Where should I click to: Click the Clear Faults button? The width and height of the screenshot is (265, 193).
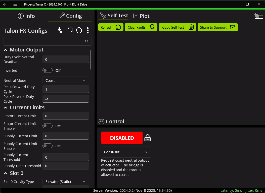(x=141, y=27)
